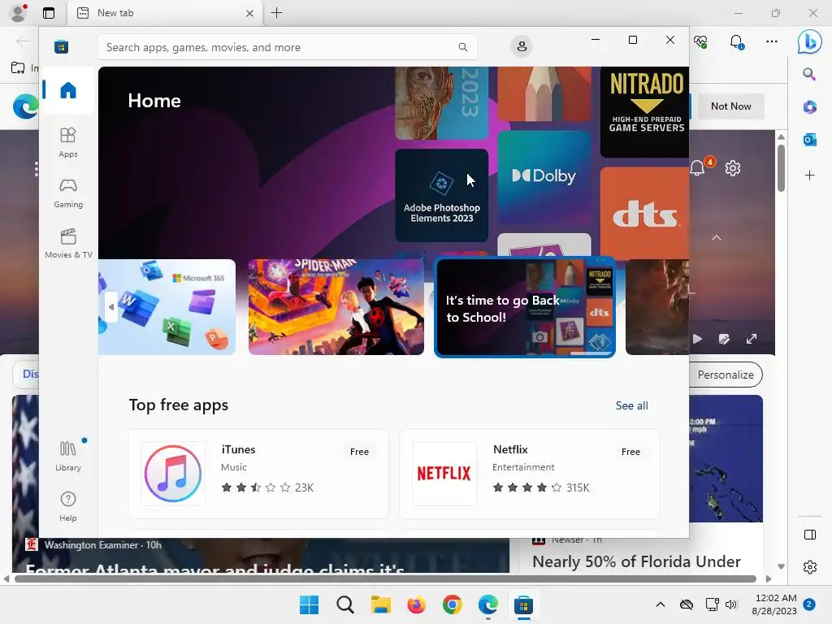Open the Netflix app card
Image resolution: width=832 pixels, height=624 pixels.
[530, 474]
